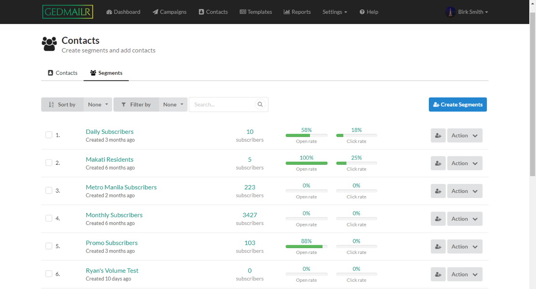Viewport: 536px width, 289px height.
Task: Click the Create Segments button
Action: pos(457,105)
